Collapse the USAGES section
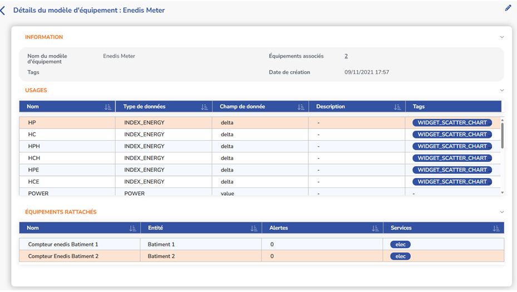Viewport: 517px width, 292px height. click(502, 90)
